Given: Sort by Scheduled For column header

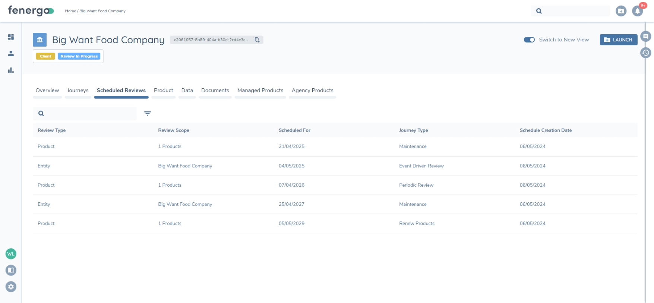Looking at the screenshot, I should click(x=294, y=130).
